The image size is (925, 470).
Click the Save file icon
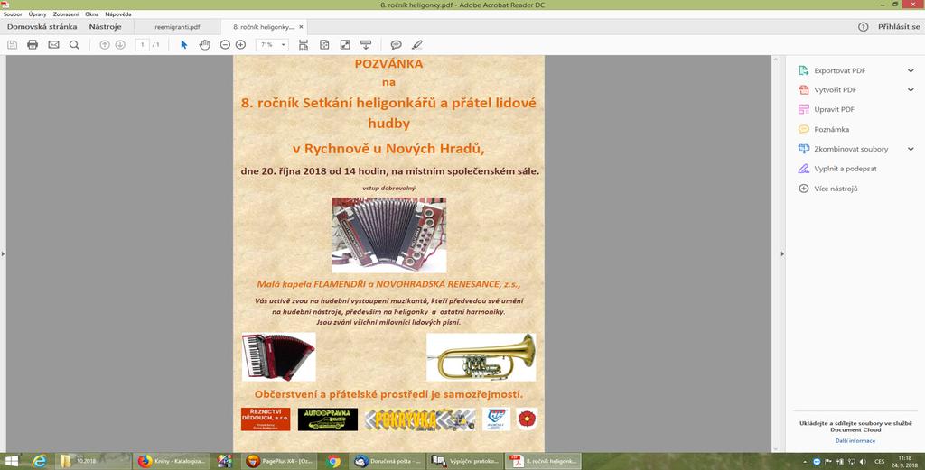point(12,45)
